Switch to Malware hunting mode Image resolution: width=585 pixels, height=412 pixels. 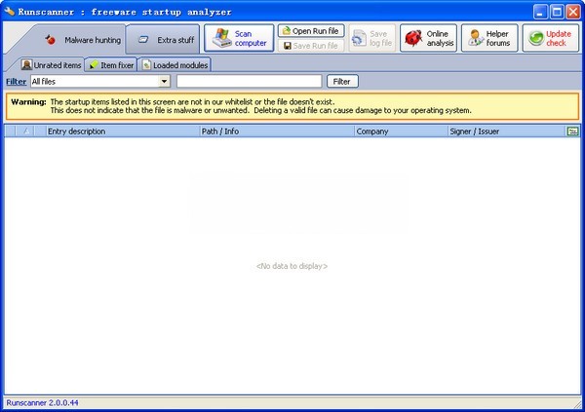pyautogui.click(x=82, y=40)
